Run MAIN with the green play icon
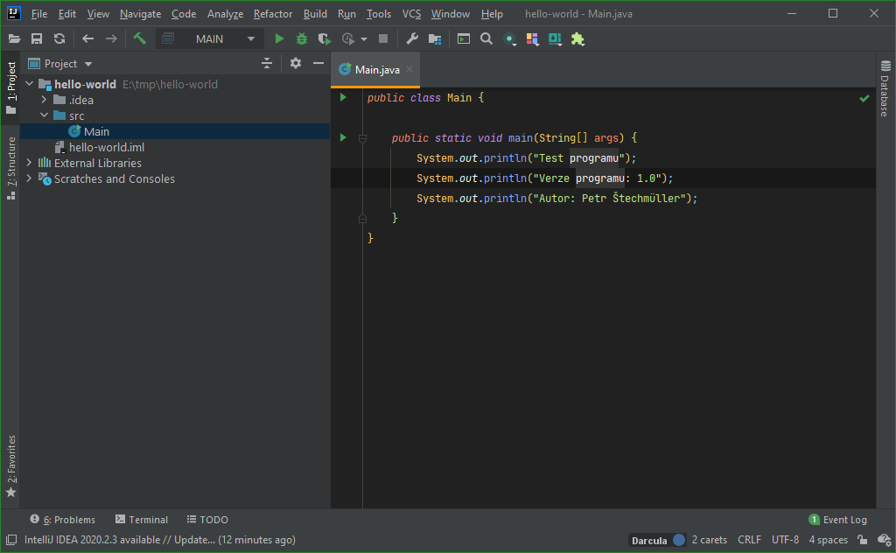 pyautogui.click(x=279, y=38)
